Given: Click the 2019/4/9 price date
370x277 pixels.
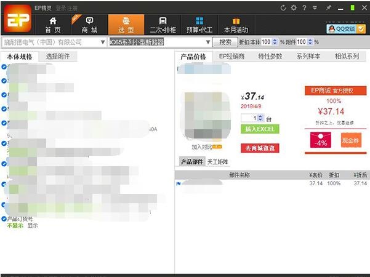Looking at the screenshot, I should click(x=251, y=106).
